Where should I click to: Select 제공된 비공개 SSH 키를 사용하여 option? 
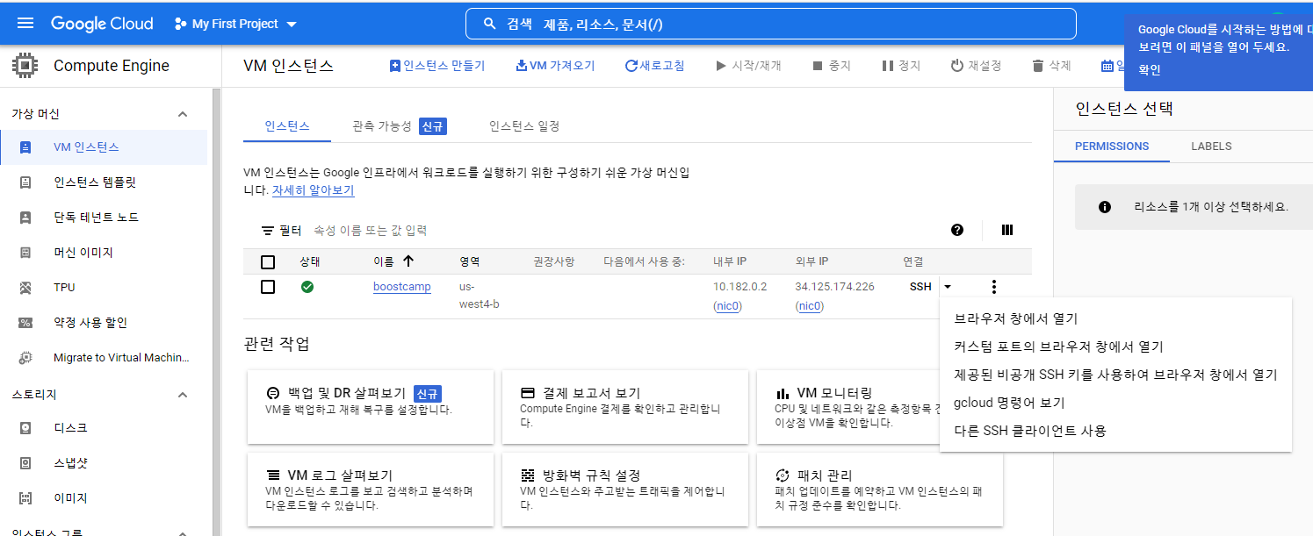1115,375
